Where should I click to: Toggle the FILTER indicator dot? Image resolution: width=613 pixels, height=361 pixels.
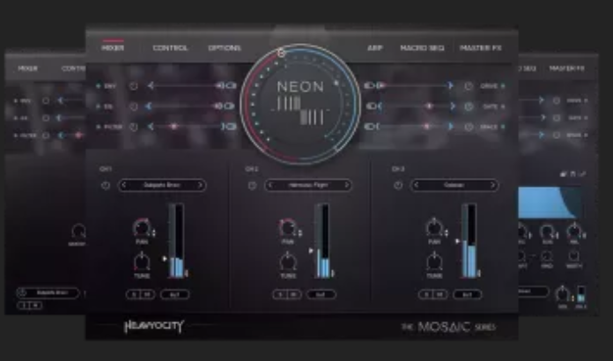98,127
